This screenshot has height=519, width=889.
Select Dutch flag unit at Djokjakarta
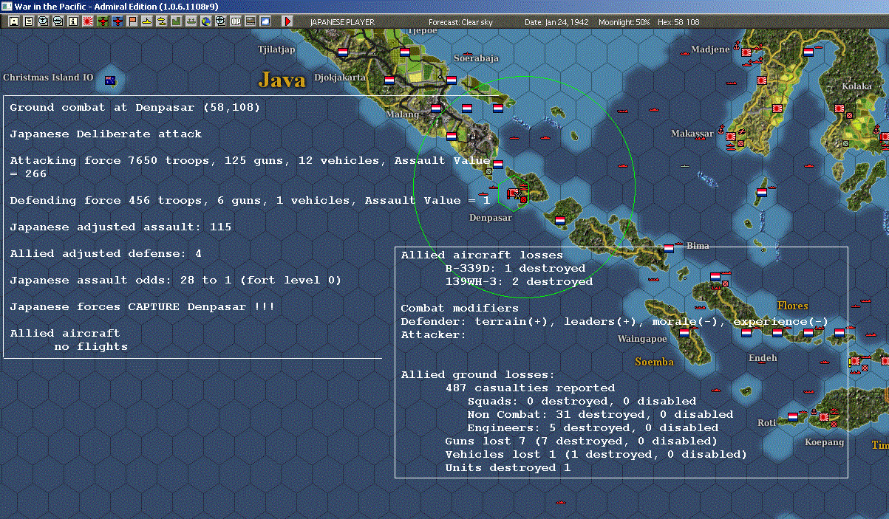pos(389,79)
